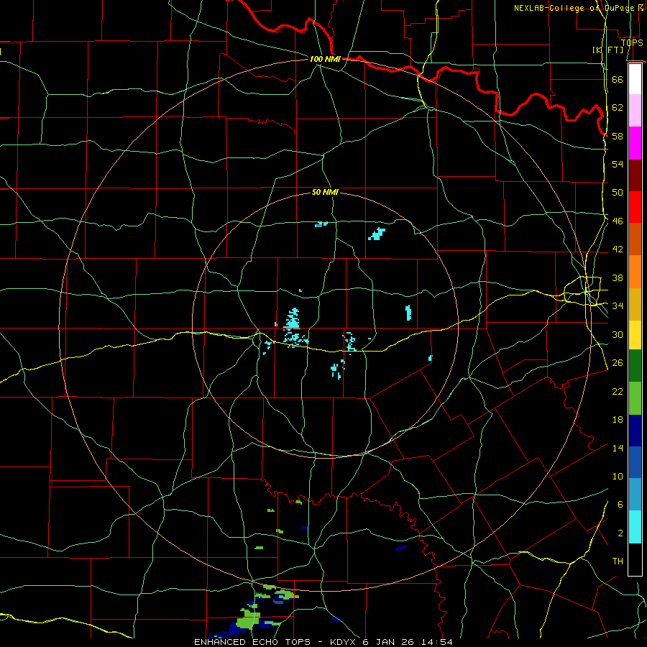
Task: Click the bright red legend swatch
Action: pyautogui.click(x=635, y=207)
